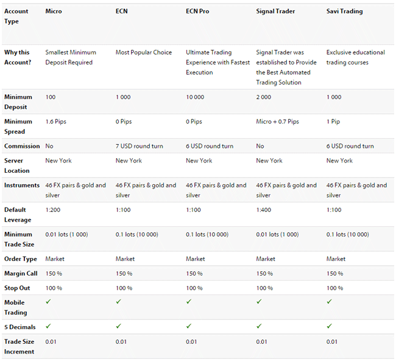
Task: Click the 1:400 default leverage value
Action: tap(264, 210)
